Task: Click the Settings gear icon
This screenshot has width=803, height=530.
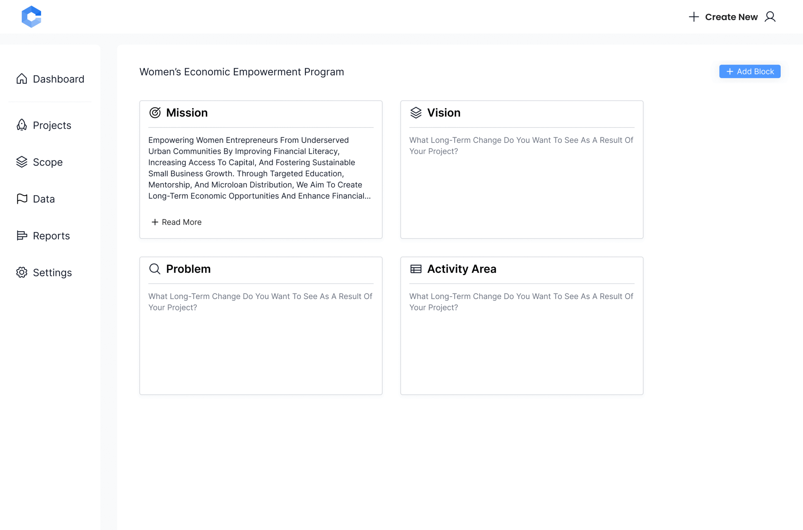Action: click(22, 272)
